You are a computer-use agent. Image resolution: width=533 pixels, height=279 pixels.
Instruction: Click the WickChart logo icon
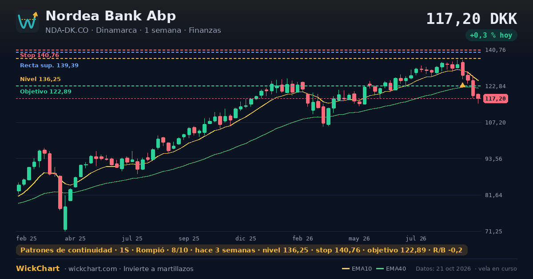28,21
